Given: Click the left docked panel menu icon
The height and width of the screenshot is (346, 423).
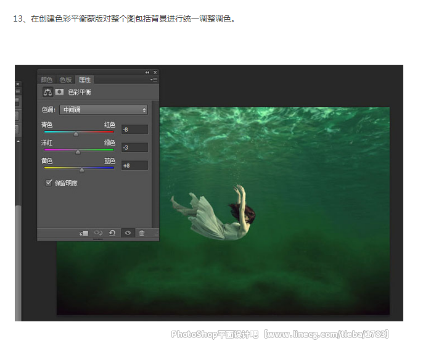Looking at the screenshot, I should point(18,91).
